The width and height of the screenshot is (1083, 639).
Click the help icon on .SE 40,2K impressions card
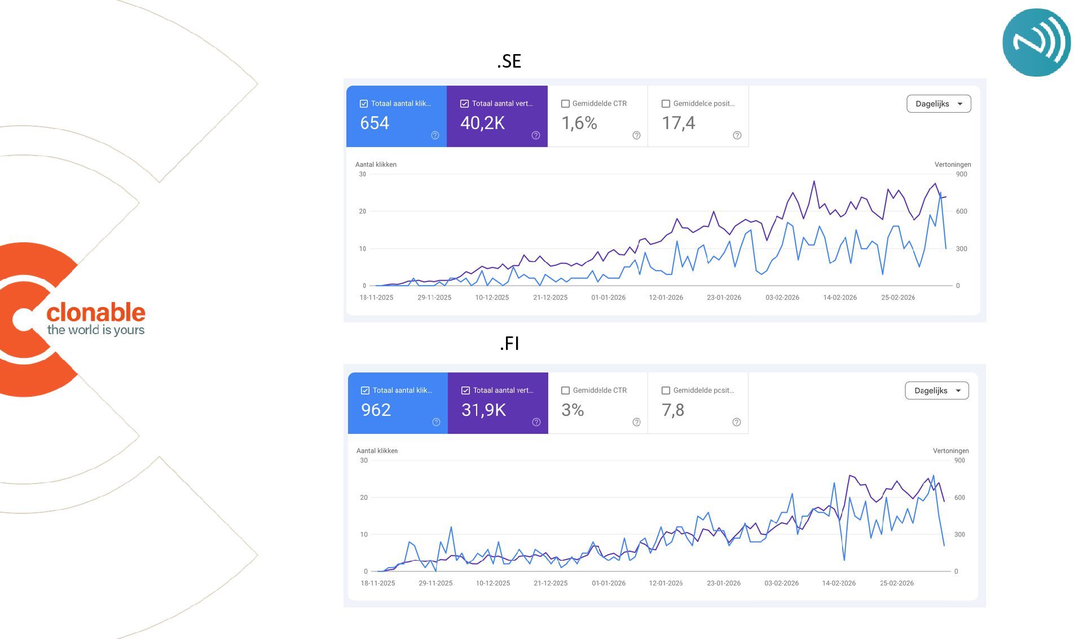point(536,135)
